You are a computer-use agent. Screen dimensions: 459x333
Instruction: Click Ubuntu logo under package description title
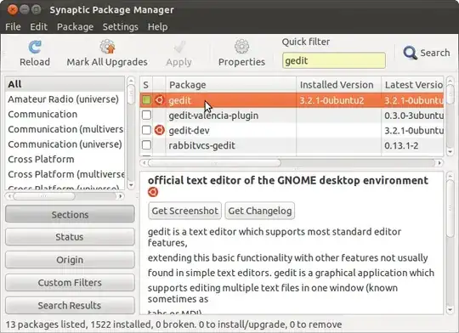153,192
